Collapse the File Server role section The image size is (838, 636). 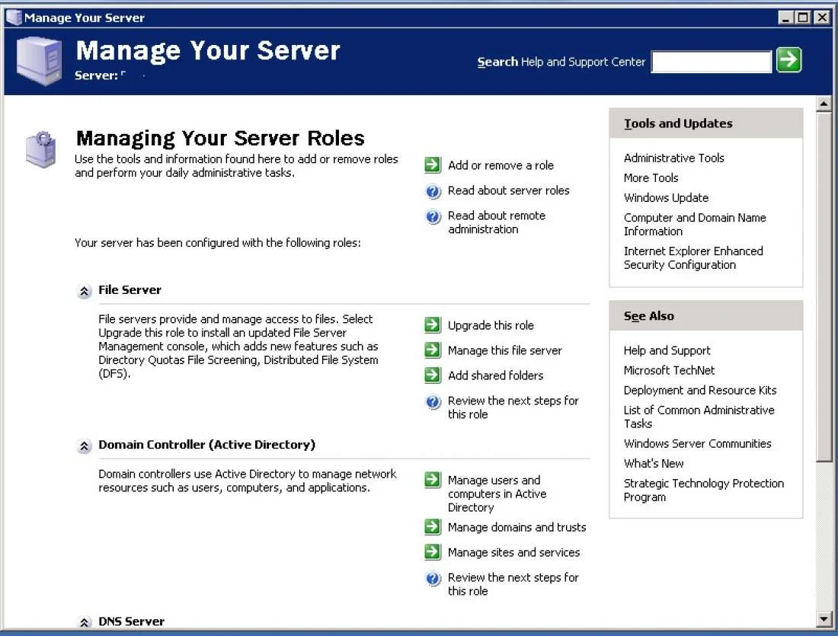coord(85,291)
